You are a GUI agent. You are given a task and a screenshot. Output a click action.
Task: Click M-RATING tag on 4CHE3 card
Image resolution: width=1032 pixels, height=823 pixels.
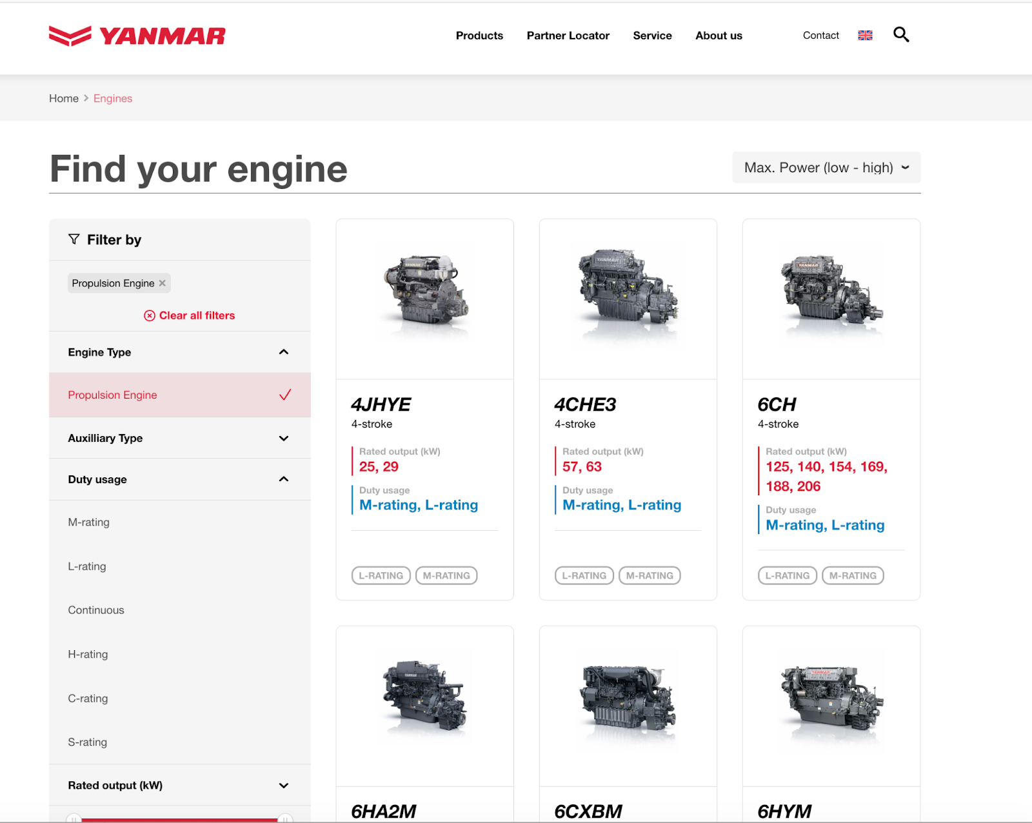click(650, 575)
